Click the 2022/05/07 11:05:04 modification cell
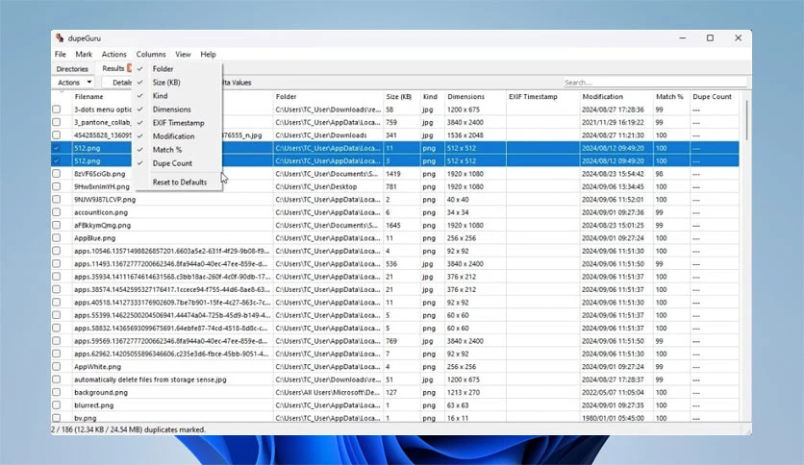This screenshot has height=465, width=804. 613,392
